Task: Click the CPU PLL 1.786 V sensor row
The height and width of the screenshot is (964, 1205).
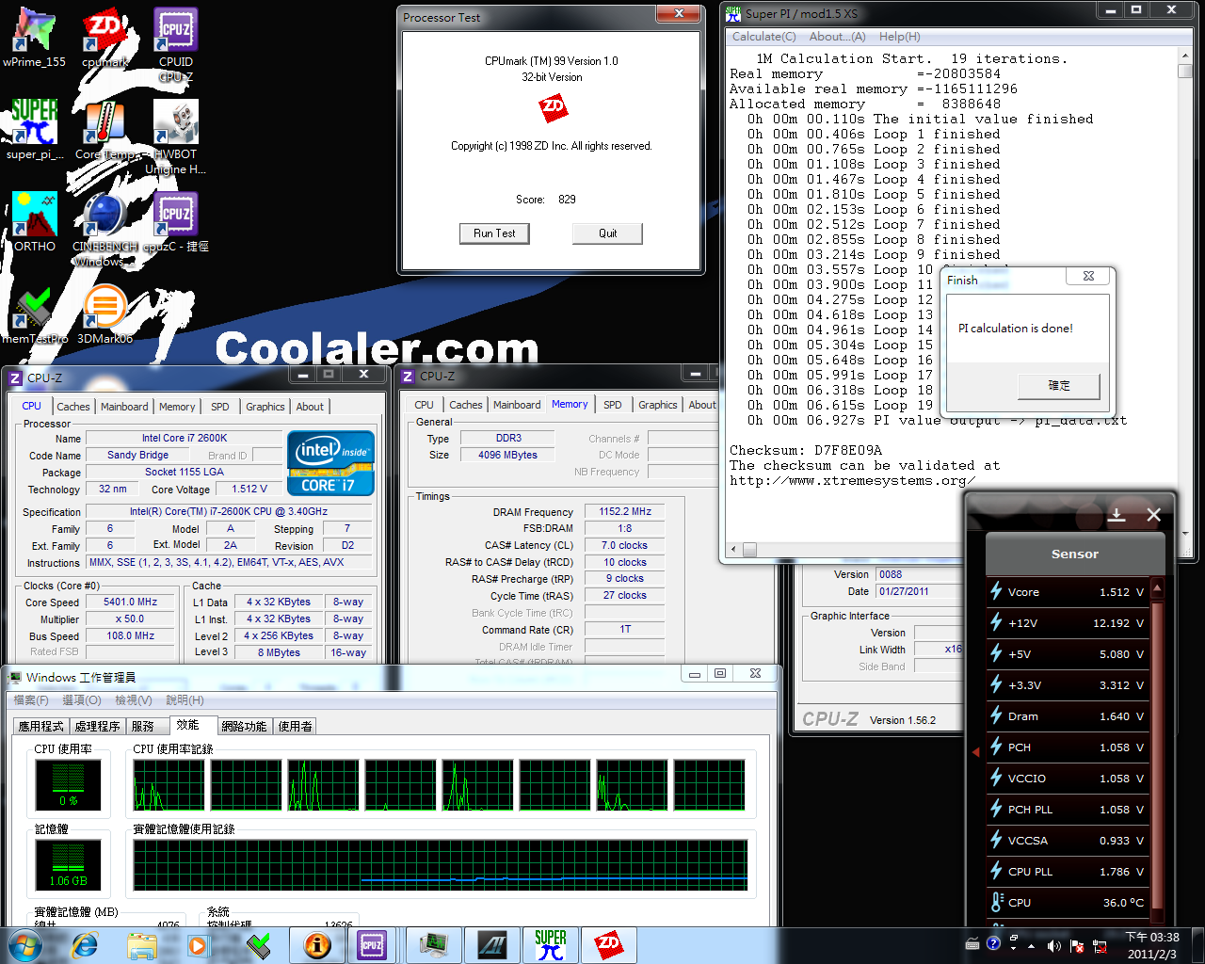Action: (1068, 872)
